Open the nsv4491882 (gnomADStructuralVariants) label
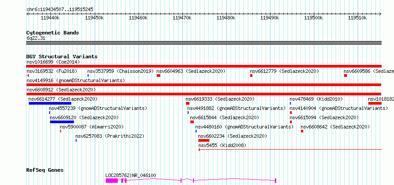 tap(236, 108)
